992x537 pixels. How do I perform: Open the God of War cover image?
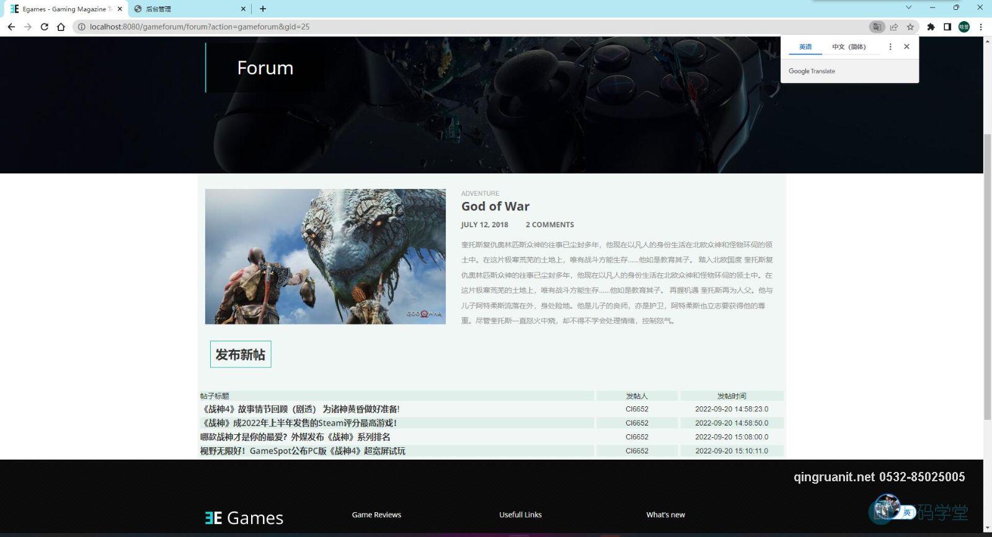(325, 256)
